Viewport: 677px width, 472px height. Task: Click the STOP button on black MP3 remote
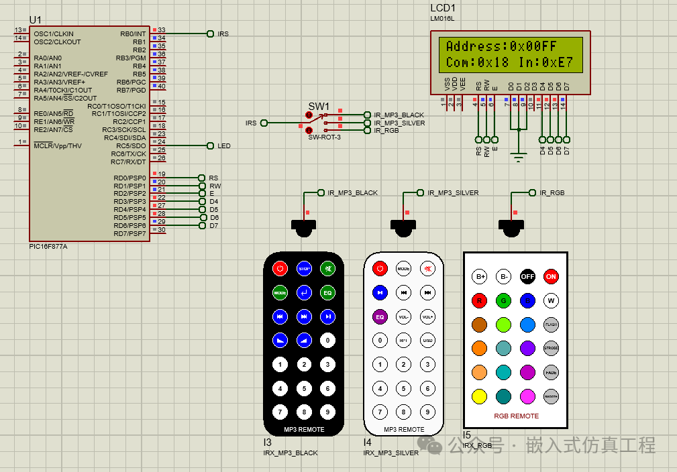pyautogui.click(x=304, y=268)
